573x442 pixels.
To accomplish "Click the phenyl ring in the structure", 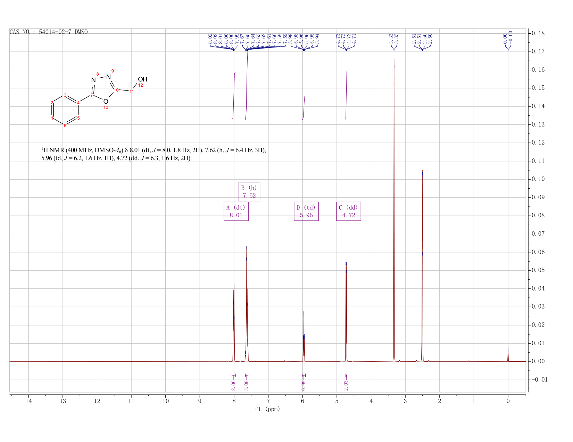I will [x=65, y=111].
